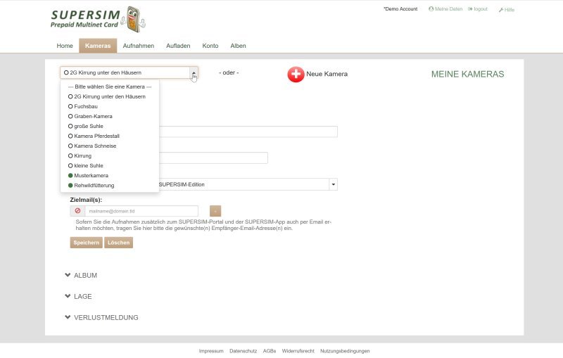Image resolution: width=563 pixels, height=358 pixels.
Task: Click the Zielmail email input field
Action: (141, 211)
